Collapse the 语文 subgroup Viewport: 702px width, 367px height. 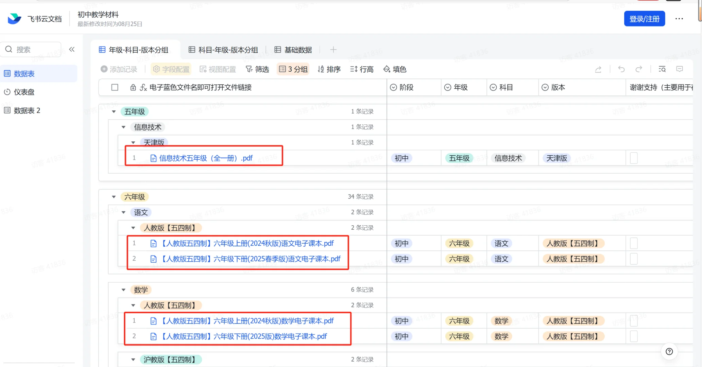click(123, 212)
